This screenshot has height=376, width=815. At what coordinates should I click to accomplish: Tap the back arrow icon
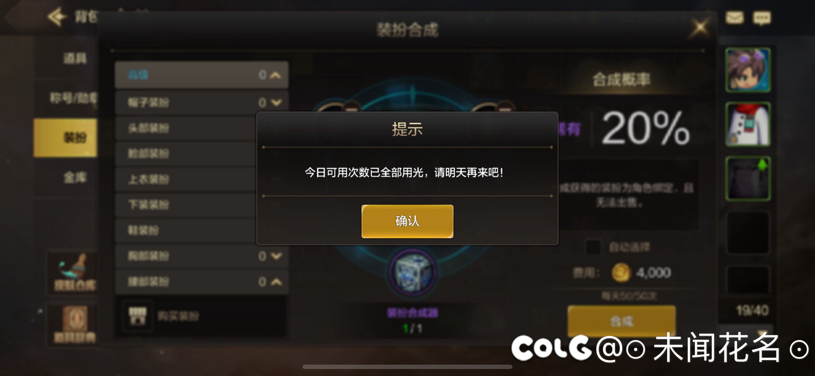point(57,17)
